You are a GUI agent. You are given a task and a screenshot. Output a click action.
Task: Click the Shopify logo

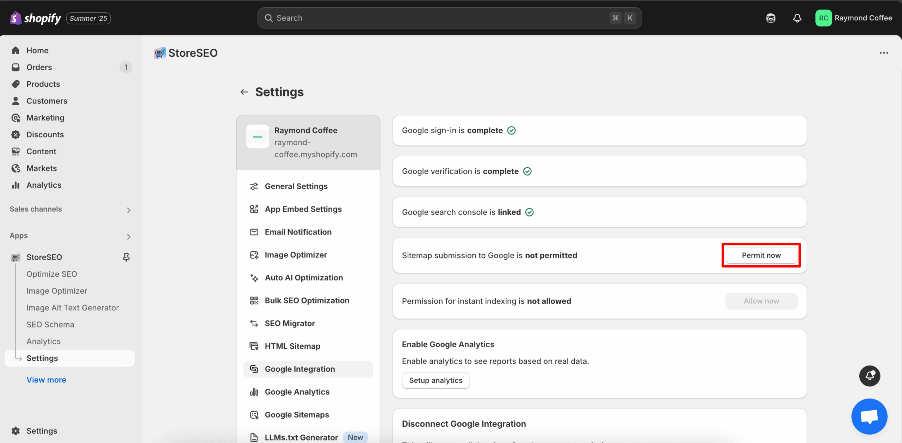(x=36, y=18)
